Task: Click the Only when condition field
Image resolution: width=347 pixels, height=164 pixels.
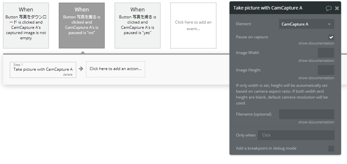Action: (296, 135)
